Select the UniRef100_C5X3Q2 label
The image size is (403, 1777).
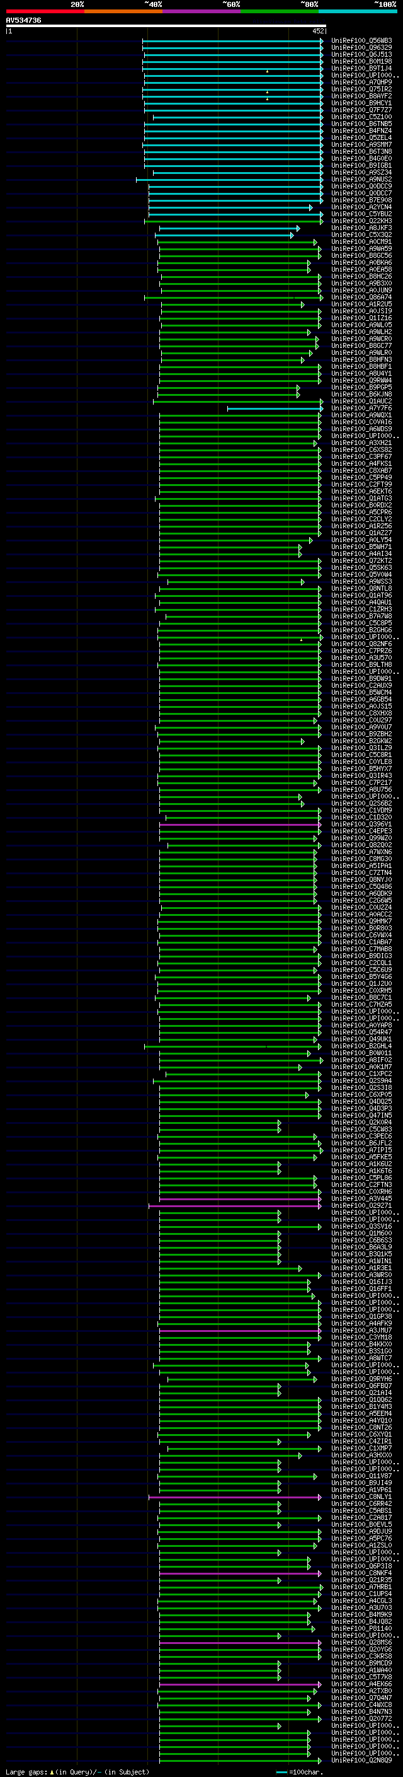[x=361, y=235]
